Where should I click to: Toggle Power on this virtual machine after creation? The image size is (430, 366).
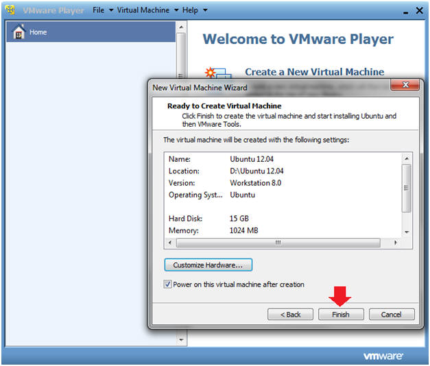(x=167, y=284)
